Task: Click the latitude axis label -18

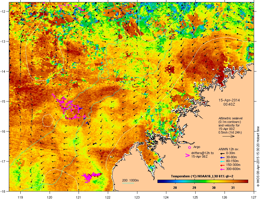Action: pos(3,191)
